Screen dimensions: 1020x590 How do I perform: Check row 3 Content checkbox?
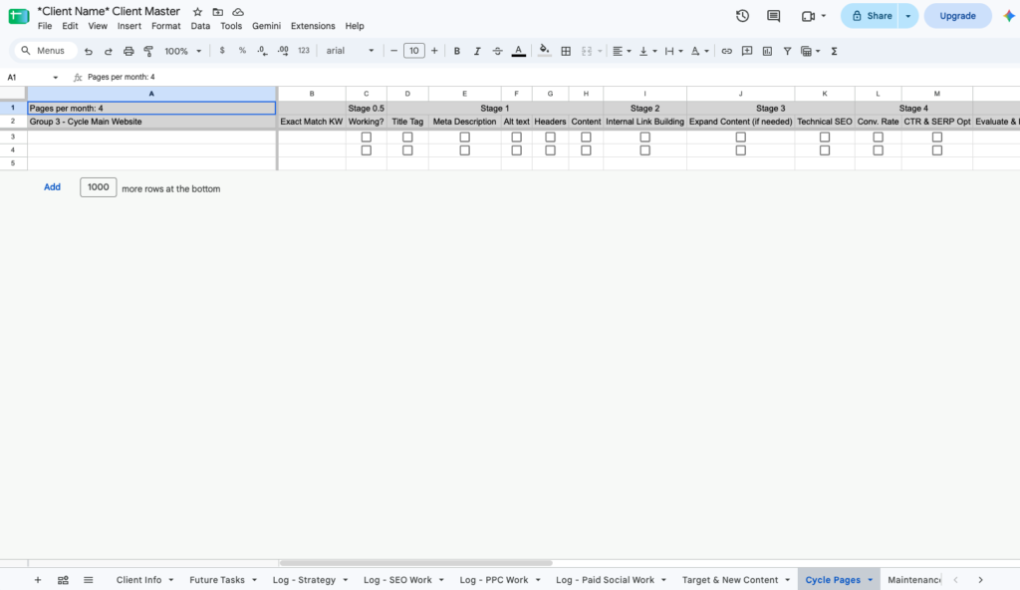click(x=586, y=137)
